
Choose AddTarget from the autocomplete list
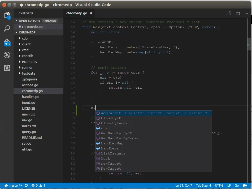tap(111, 113)
